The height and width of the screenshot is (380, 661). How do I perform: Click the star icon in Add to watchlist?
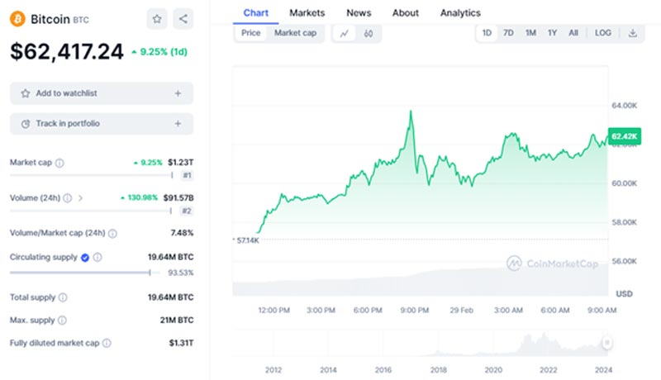[26, 93]
